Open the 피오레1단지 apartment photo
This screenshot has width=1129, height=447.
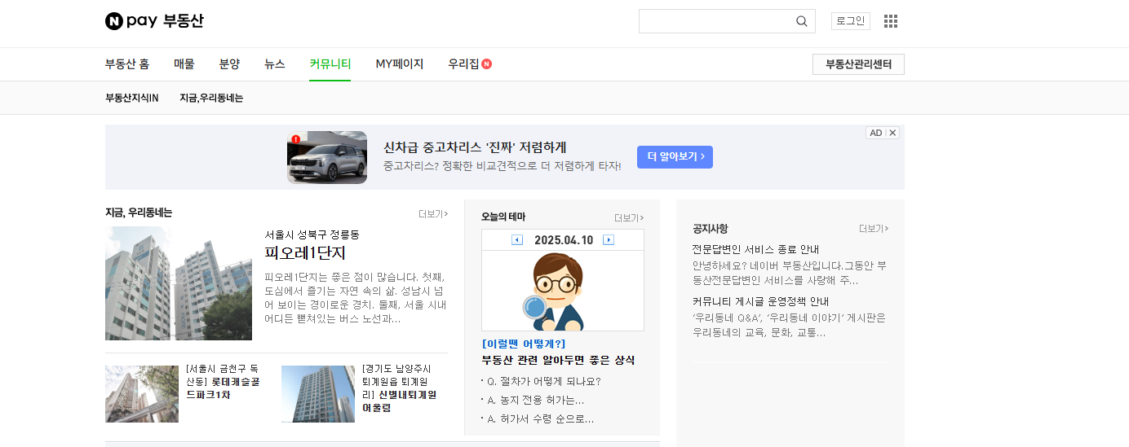point(179,283)
